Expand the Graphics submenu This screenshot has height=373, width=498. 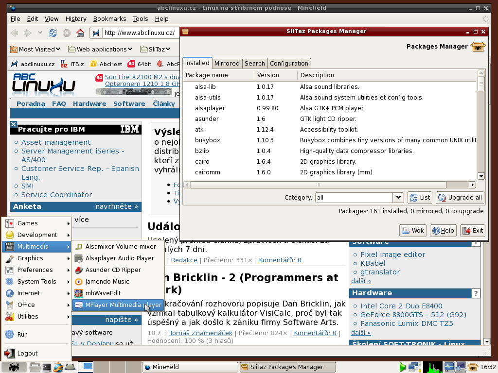tap(37, 258)
